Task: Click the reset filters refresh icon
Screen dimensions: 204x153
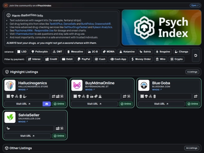Action: pos(196,56)
